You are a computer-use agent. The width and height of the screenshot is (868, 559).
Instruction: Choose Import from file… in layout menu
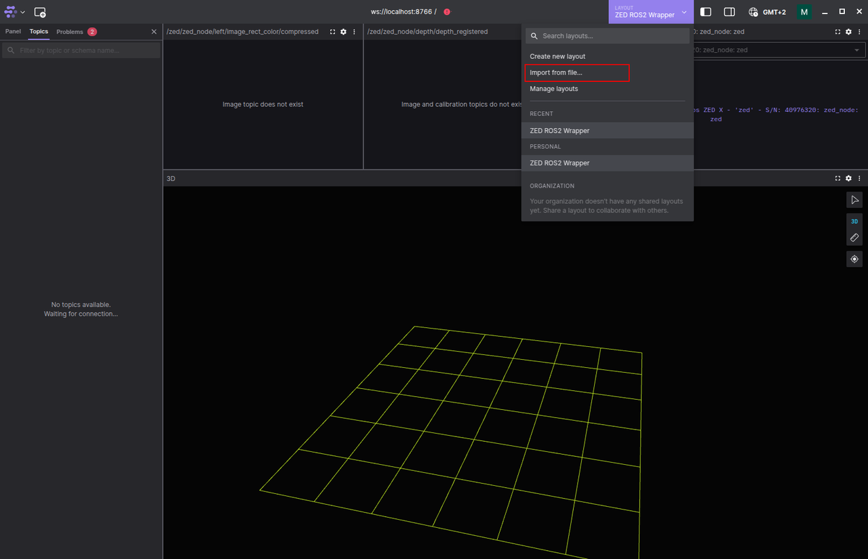(556, 73)
